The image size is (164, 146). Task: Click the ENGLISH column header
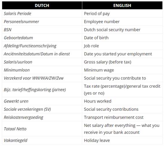[x=122, y=5]
